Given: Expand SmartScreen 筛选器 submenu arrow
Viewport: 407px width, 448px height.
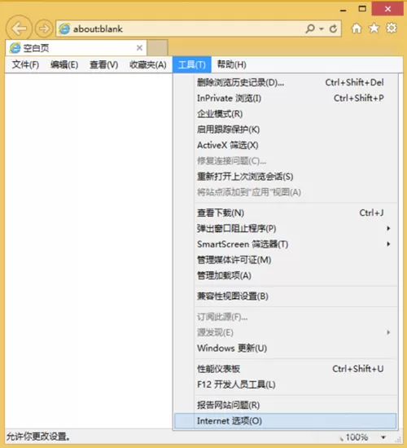Looking at the screenshot, I should (388, 244).
